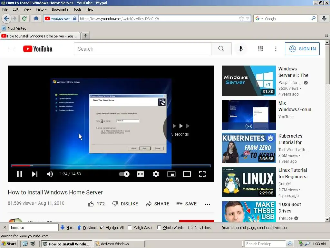
Task: Seek on the video progress bar
Action: coord(111,166)
